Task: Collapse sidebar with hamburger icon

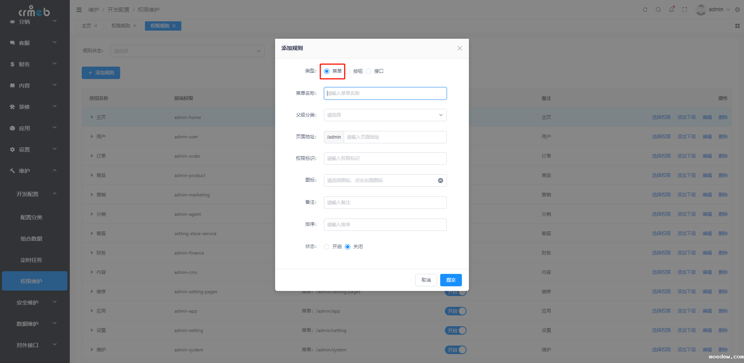Action: click(x=79, y=10)
